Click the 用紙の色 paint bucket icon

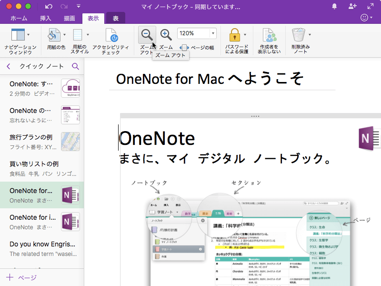54,34
